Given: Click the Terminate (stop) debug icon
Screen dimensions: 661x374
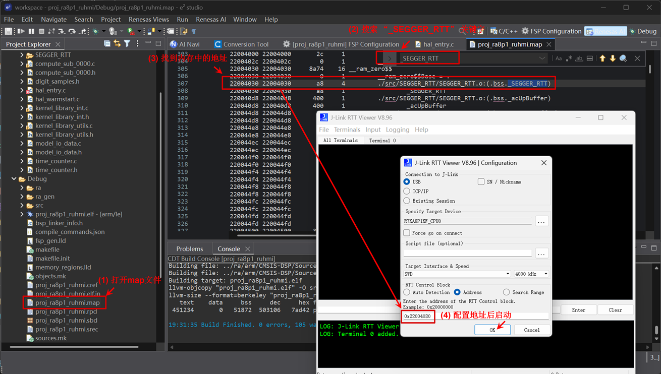Looking at the screenshot, I should click(41, 31).
